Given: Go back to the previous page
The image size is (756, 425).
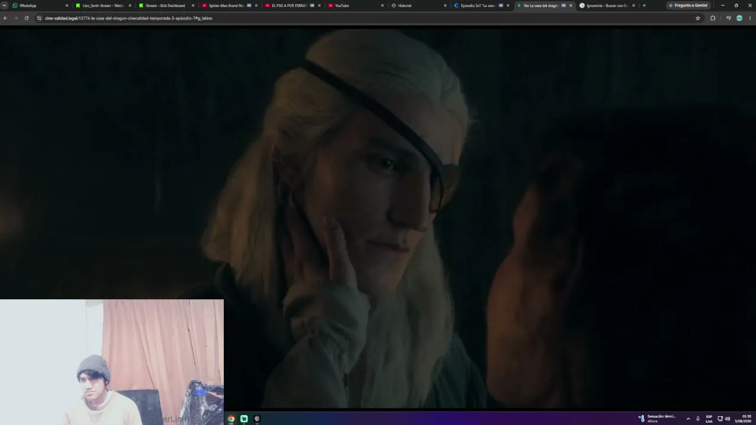Looking at the screenshot, I should pos(5,18).
